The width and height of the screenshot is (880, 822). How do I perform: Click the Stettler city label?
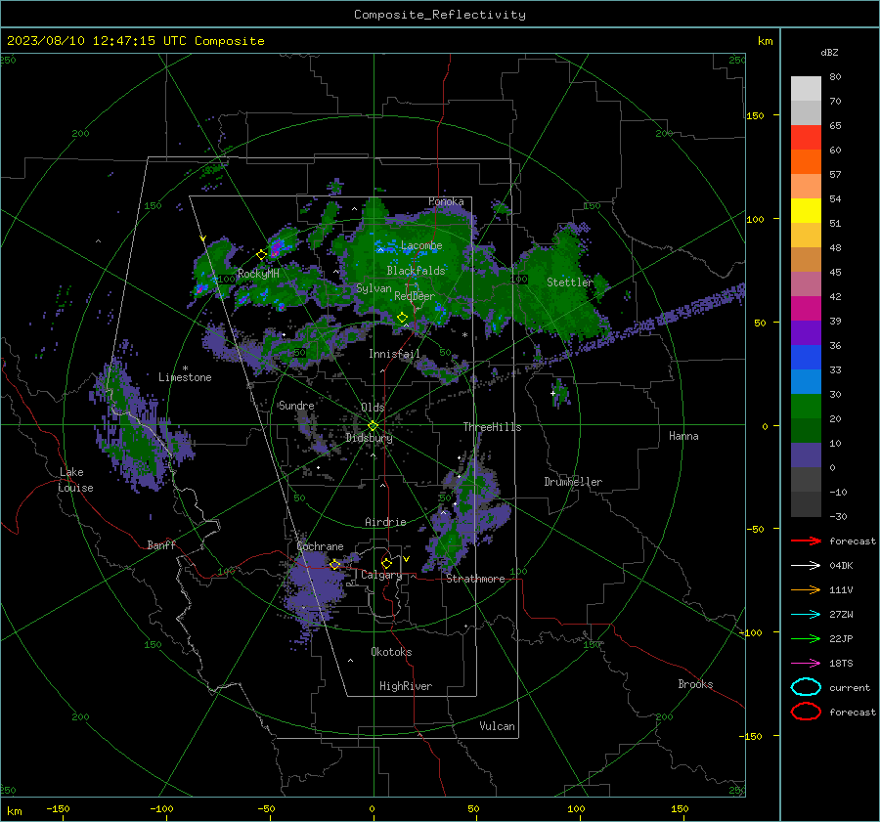pos(570,282)
